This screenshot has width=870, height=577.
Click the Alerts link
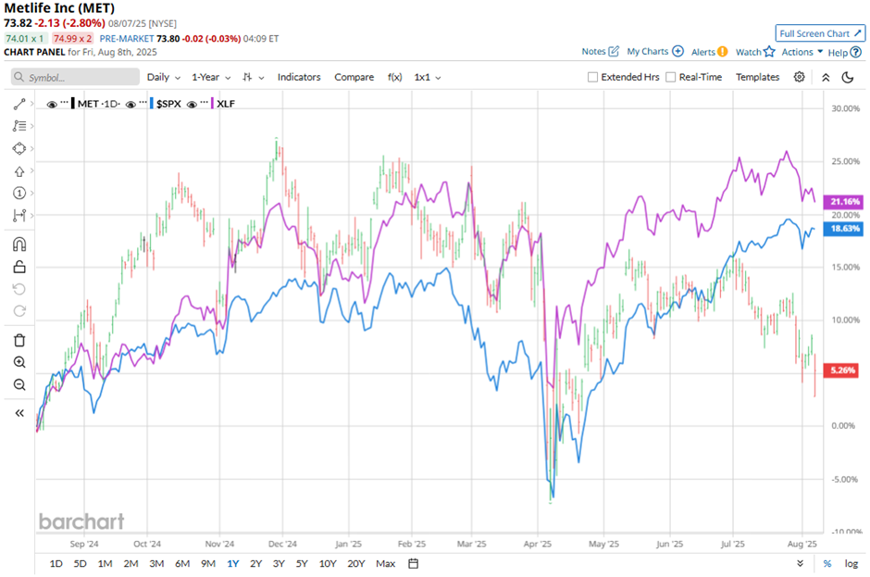pyautogui.click(x=703, y=52)
